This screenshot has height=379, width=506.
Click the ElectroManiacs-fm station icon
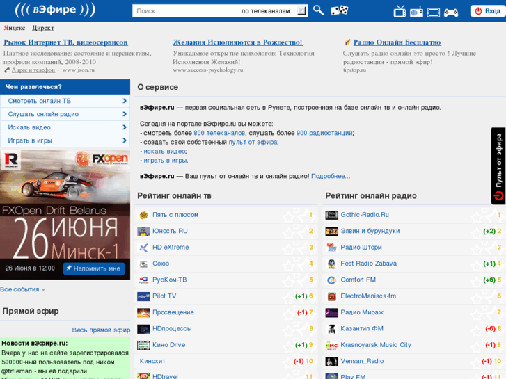click(331, 296)
